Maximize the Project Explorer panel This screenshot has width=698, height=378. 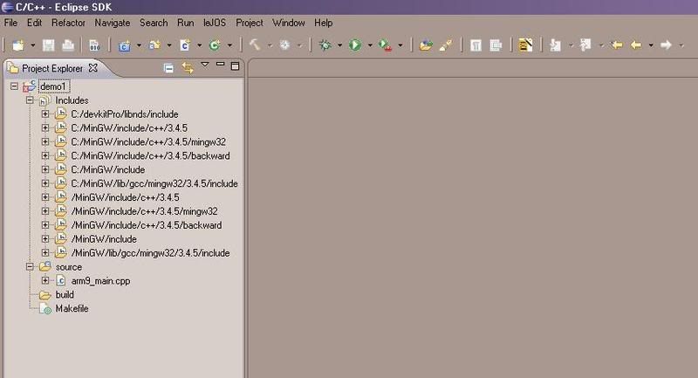[x=235, y=66]
